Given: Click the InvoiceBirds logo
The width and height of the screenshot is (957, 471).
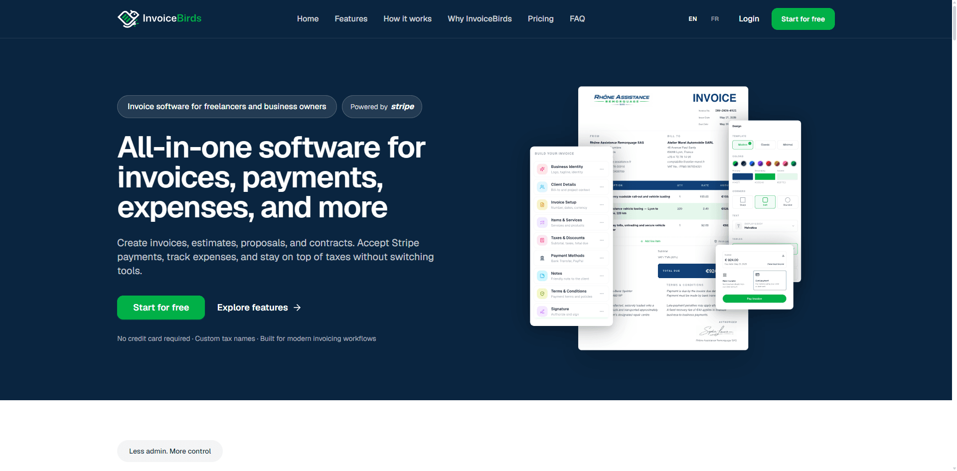Looking at the screenshot, I should pyautogui.click(x=159, y=18).
